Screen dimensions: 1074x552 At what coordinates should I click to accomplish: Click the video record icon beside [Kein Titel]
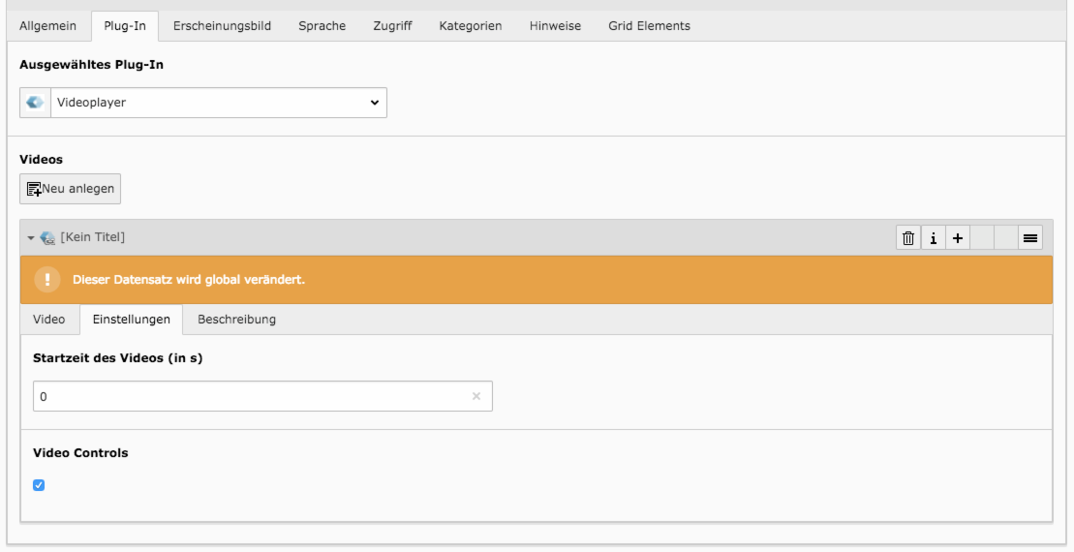[48, 237]
